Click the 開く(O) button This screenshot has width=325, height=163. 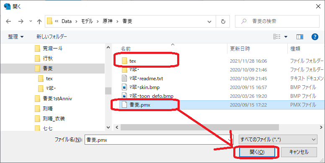point(257,152)
